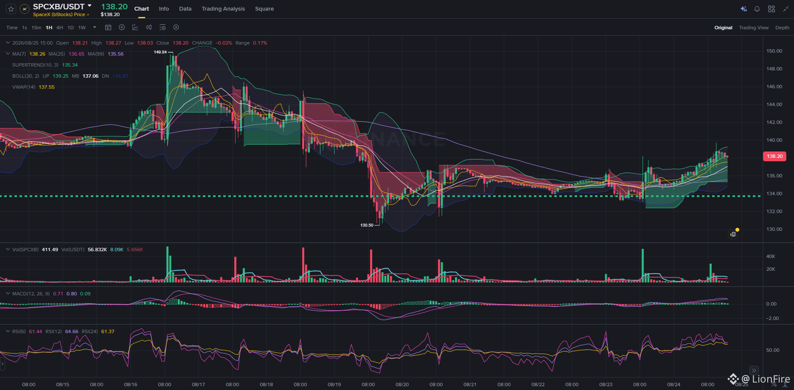The image size is (794, 390).
Task: Launch the AI assistant sparkle icon
Action: tap(743, 9)
